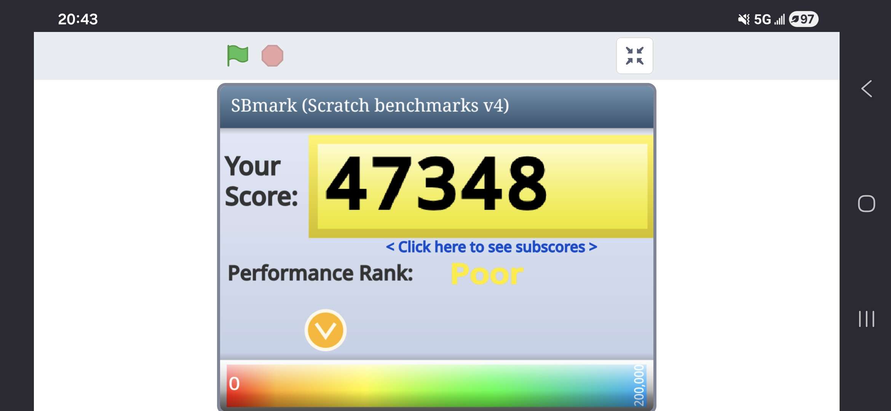Screen dimensions: 891x411
Task: Click the Your Score label
Action: pos(261,181)
